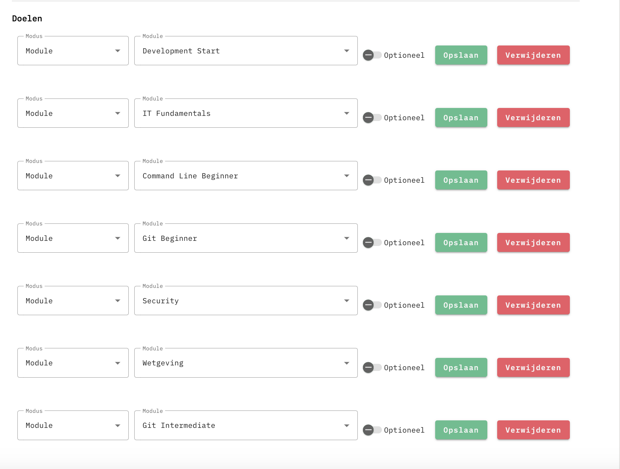620x469 pixels.
Task: Save the Git Beginner goal with Opslaan
Action: coord(461,242)
